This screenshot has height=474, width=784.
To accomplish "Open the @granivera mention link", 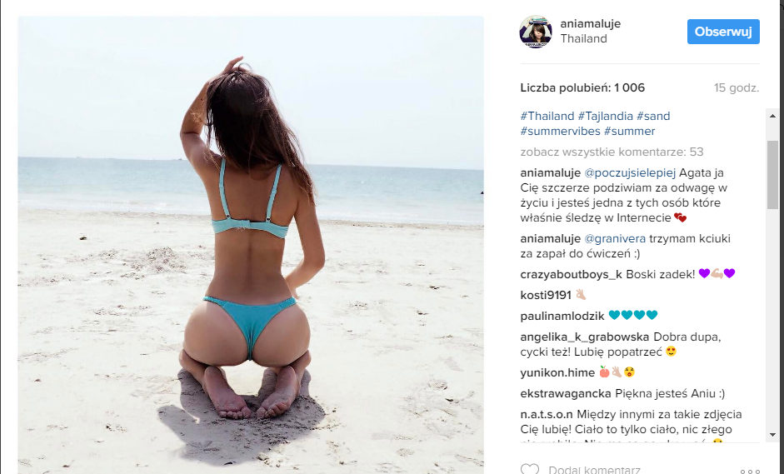I will pos(615,238).
